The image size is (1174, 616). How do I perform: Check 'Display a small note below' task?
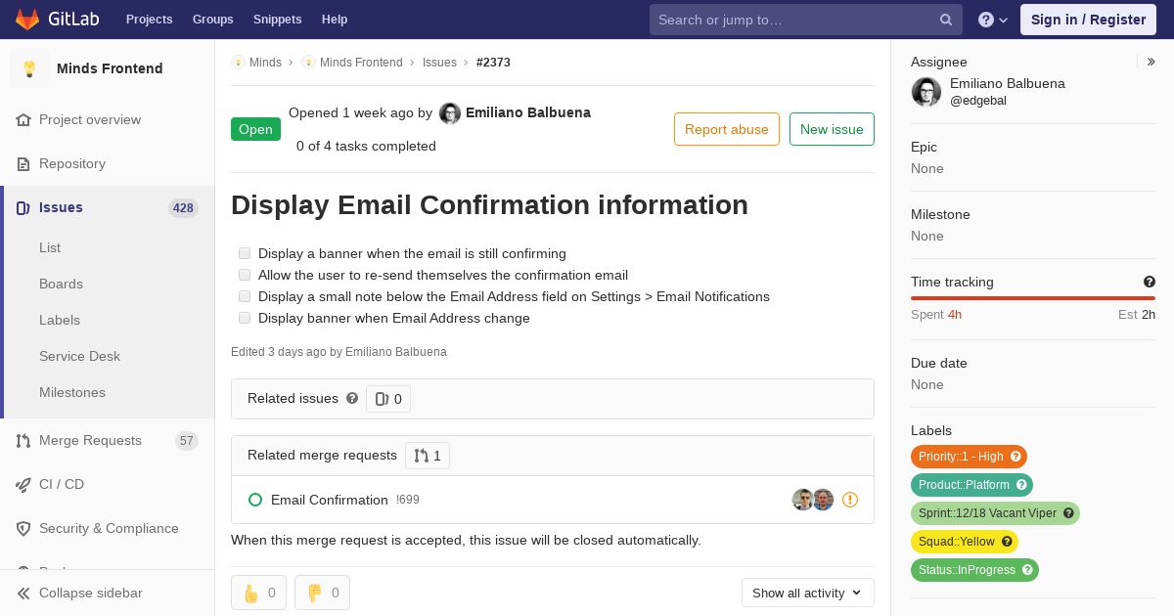(245, 296)
